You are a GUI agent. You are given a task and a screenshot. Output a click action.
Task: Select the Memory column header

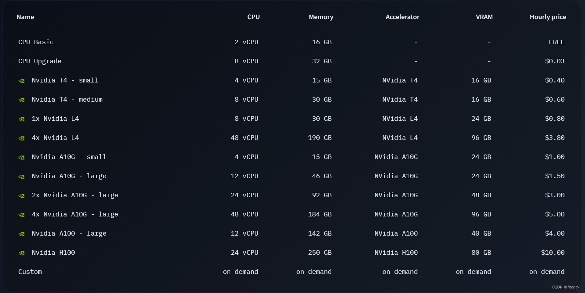click(321, 17)
